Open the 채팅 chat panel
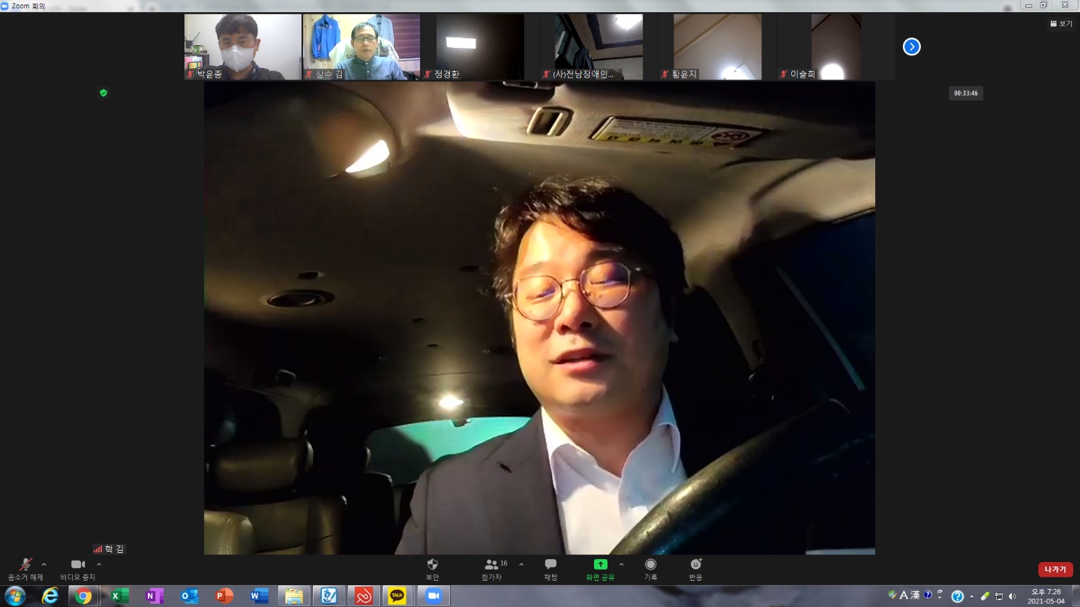 [550, 570]
